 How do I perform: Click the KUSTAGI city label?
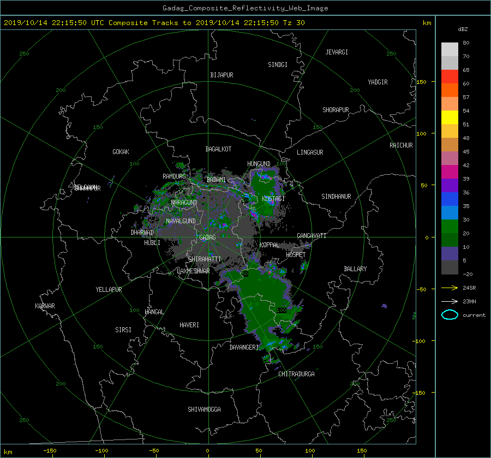click(273, 199)
